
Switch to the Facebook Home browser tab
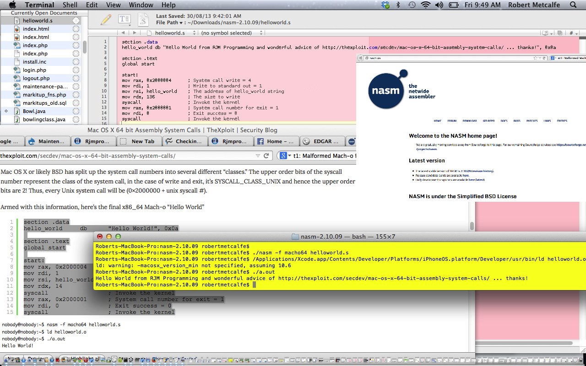pos(276,141)
